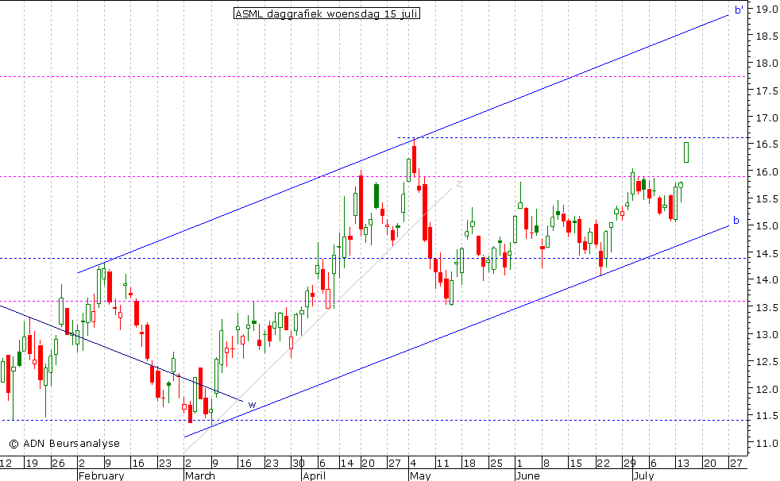780x481 pixels.
Task: Select date label 30 on time axis
Action: (299, 463)
